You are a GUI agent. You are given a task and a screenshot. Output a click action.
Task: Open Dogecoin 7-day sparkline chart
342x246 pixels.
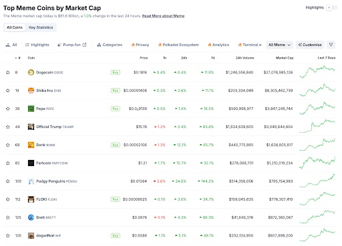point(317,72)
